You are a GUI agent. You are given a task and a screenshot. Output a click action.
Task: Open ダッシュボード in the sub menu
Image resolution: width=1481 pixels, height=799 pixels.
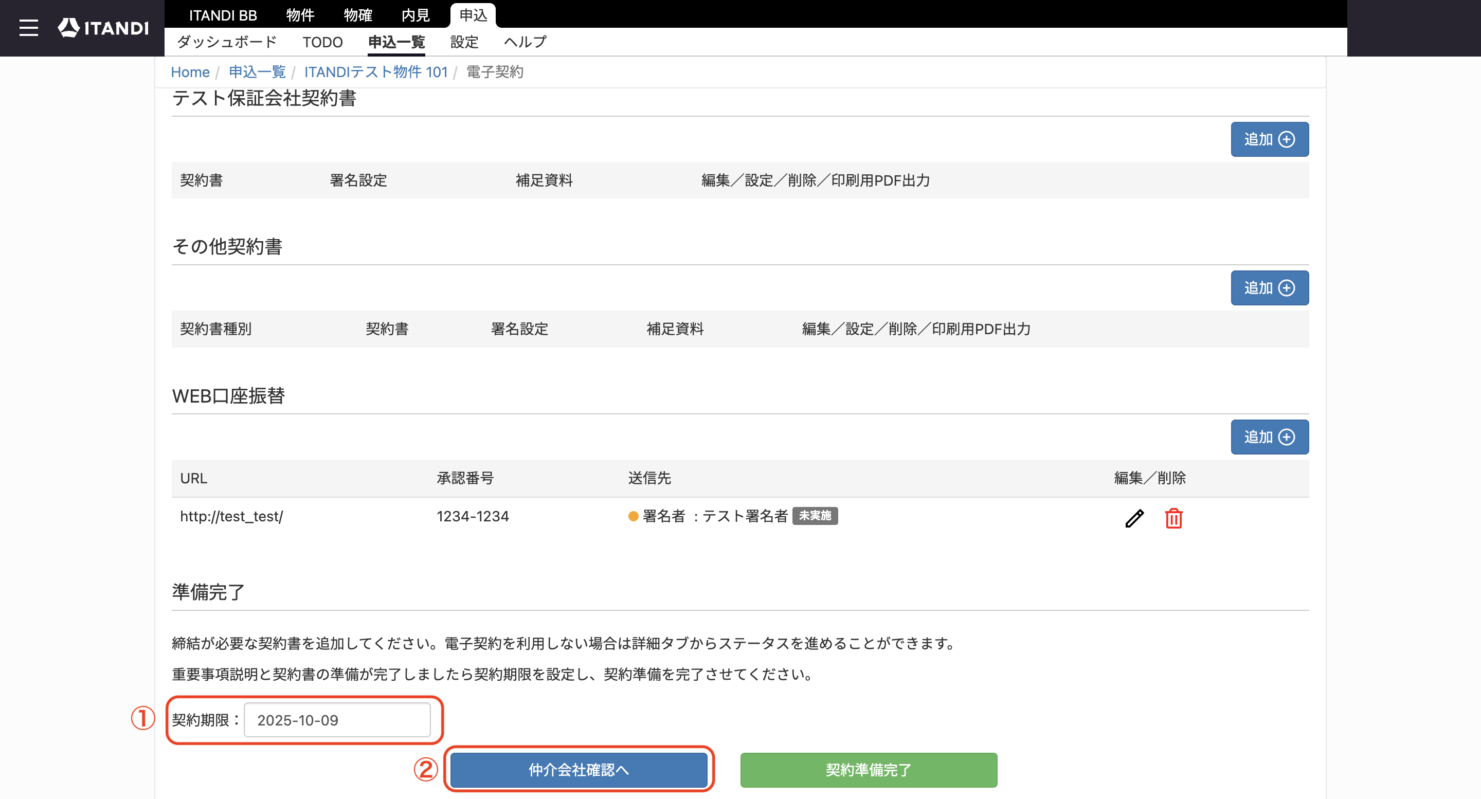coord(226,42)
